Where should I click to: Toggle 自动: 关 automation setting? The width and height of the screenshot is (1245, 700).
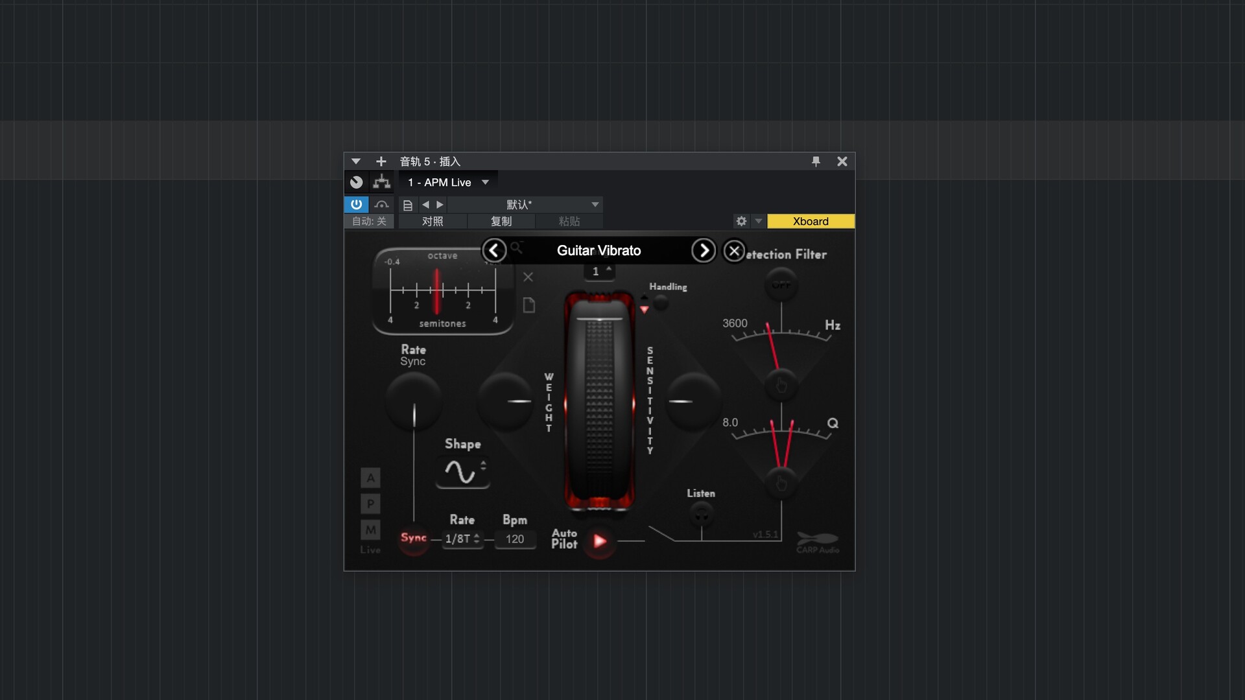(x=369, y=221)
